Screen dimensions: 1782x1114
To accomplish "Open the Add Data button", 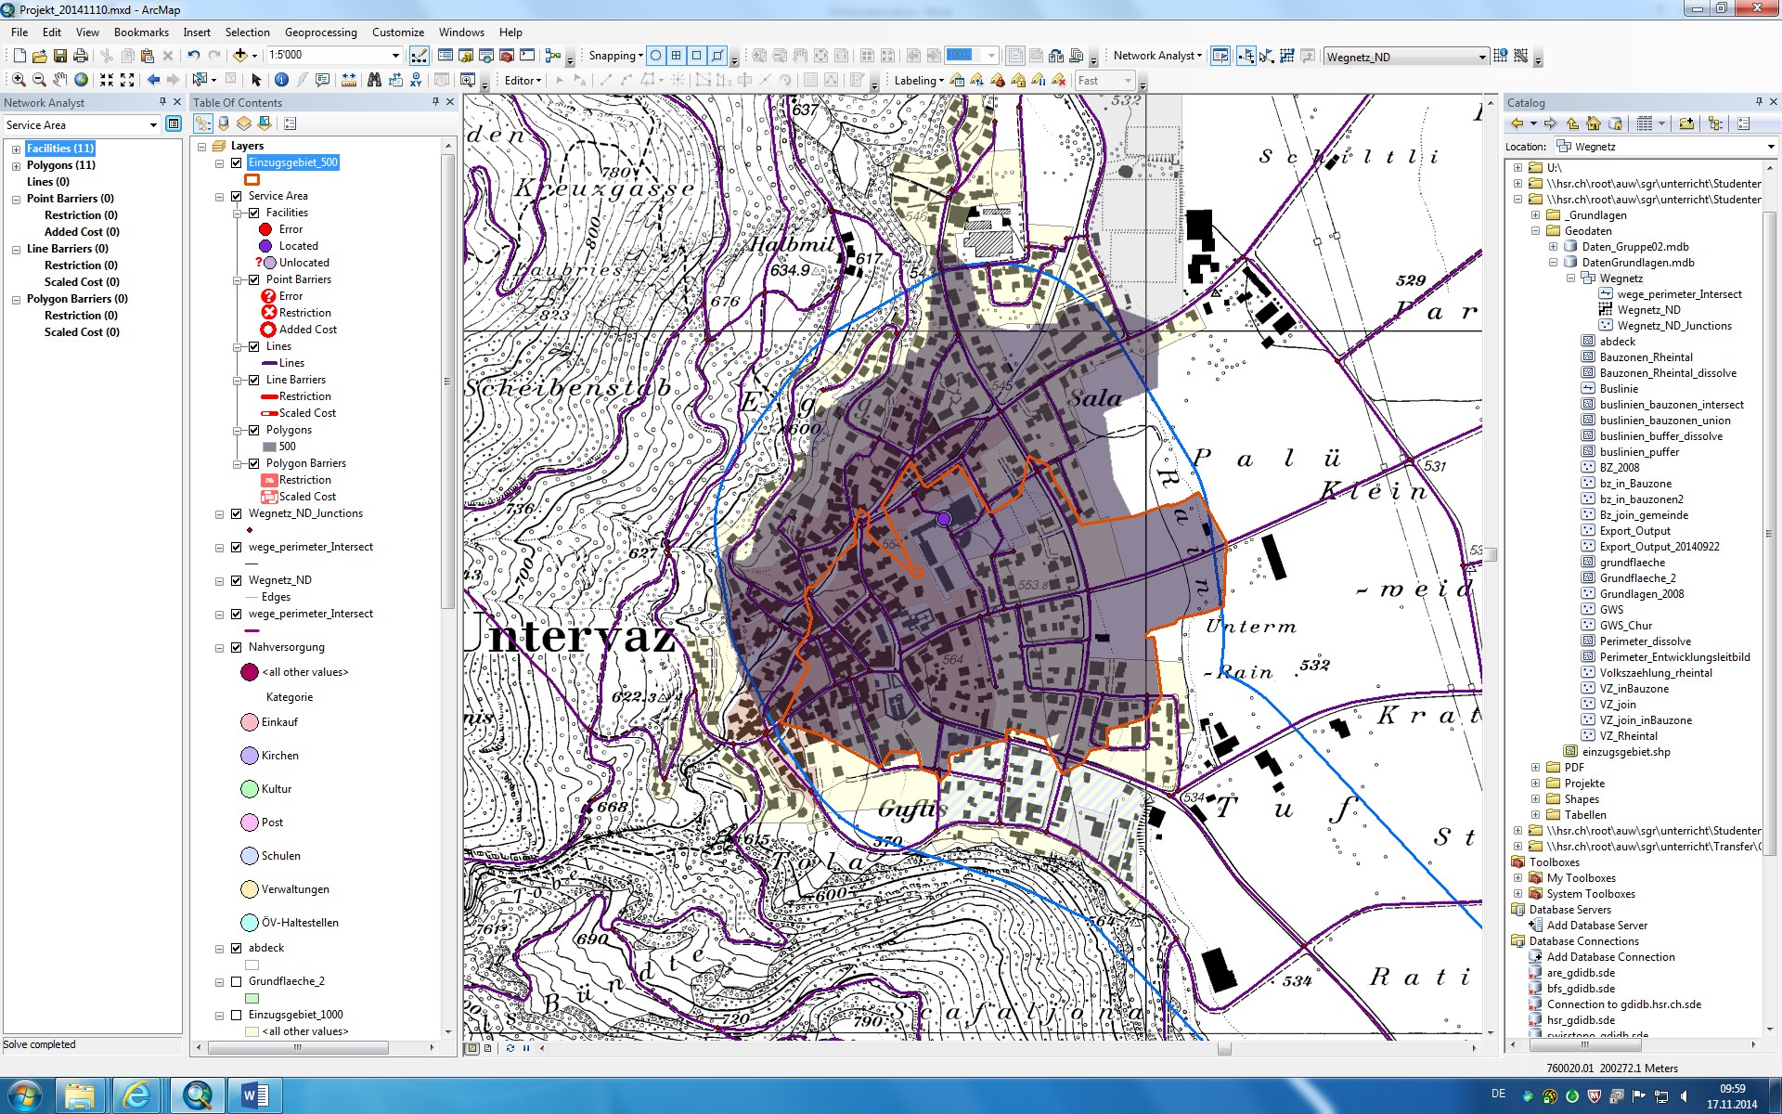I will [x=239, y=56].
